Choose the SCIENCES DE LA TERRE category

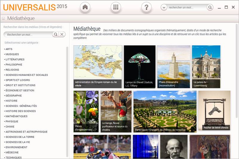tap(20, 137)
